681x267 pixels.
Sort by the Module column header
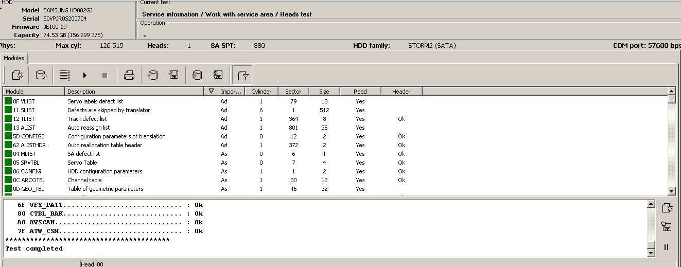coord(34,92)
